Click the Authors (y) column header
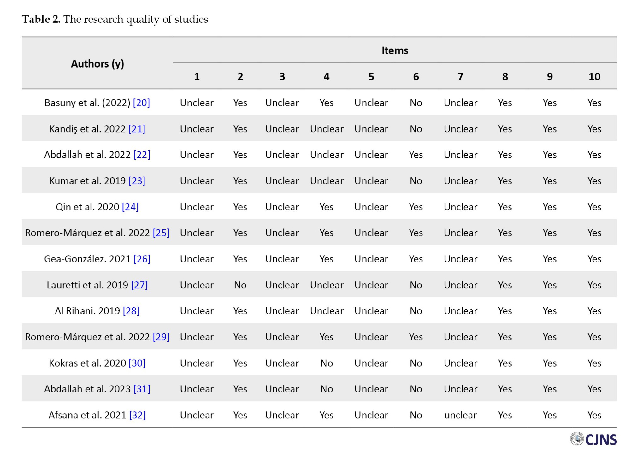The image size is (631, 460). click(97, 64)
